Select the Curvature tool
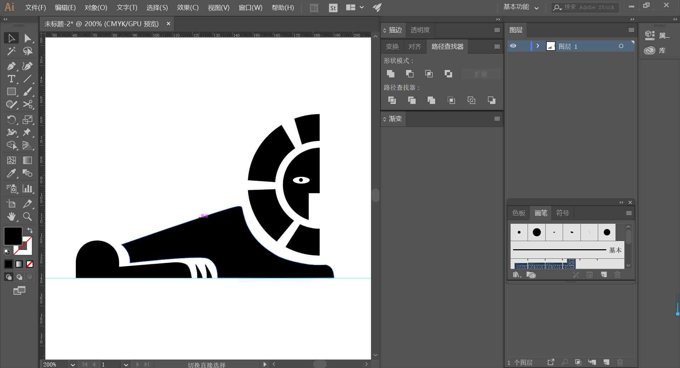Image resolution: width=680 pixels, height=368 pixels. pos(27,66)
